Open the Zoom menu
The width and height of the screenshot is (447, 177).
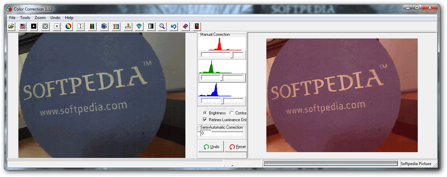[x=40, y=18]
